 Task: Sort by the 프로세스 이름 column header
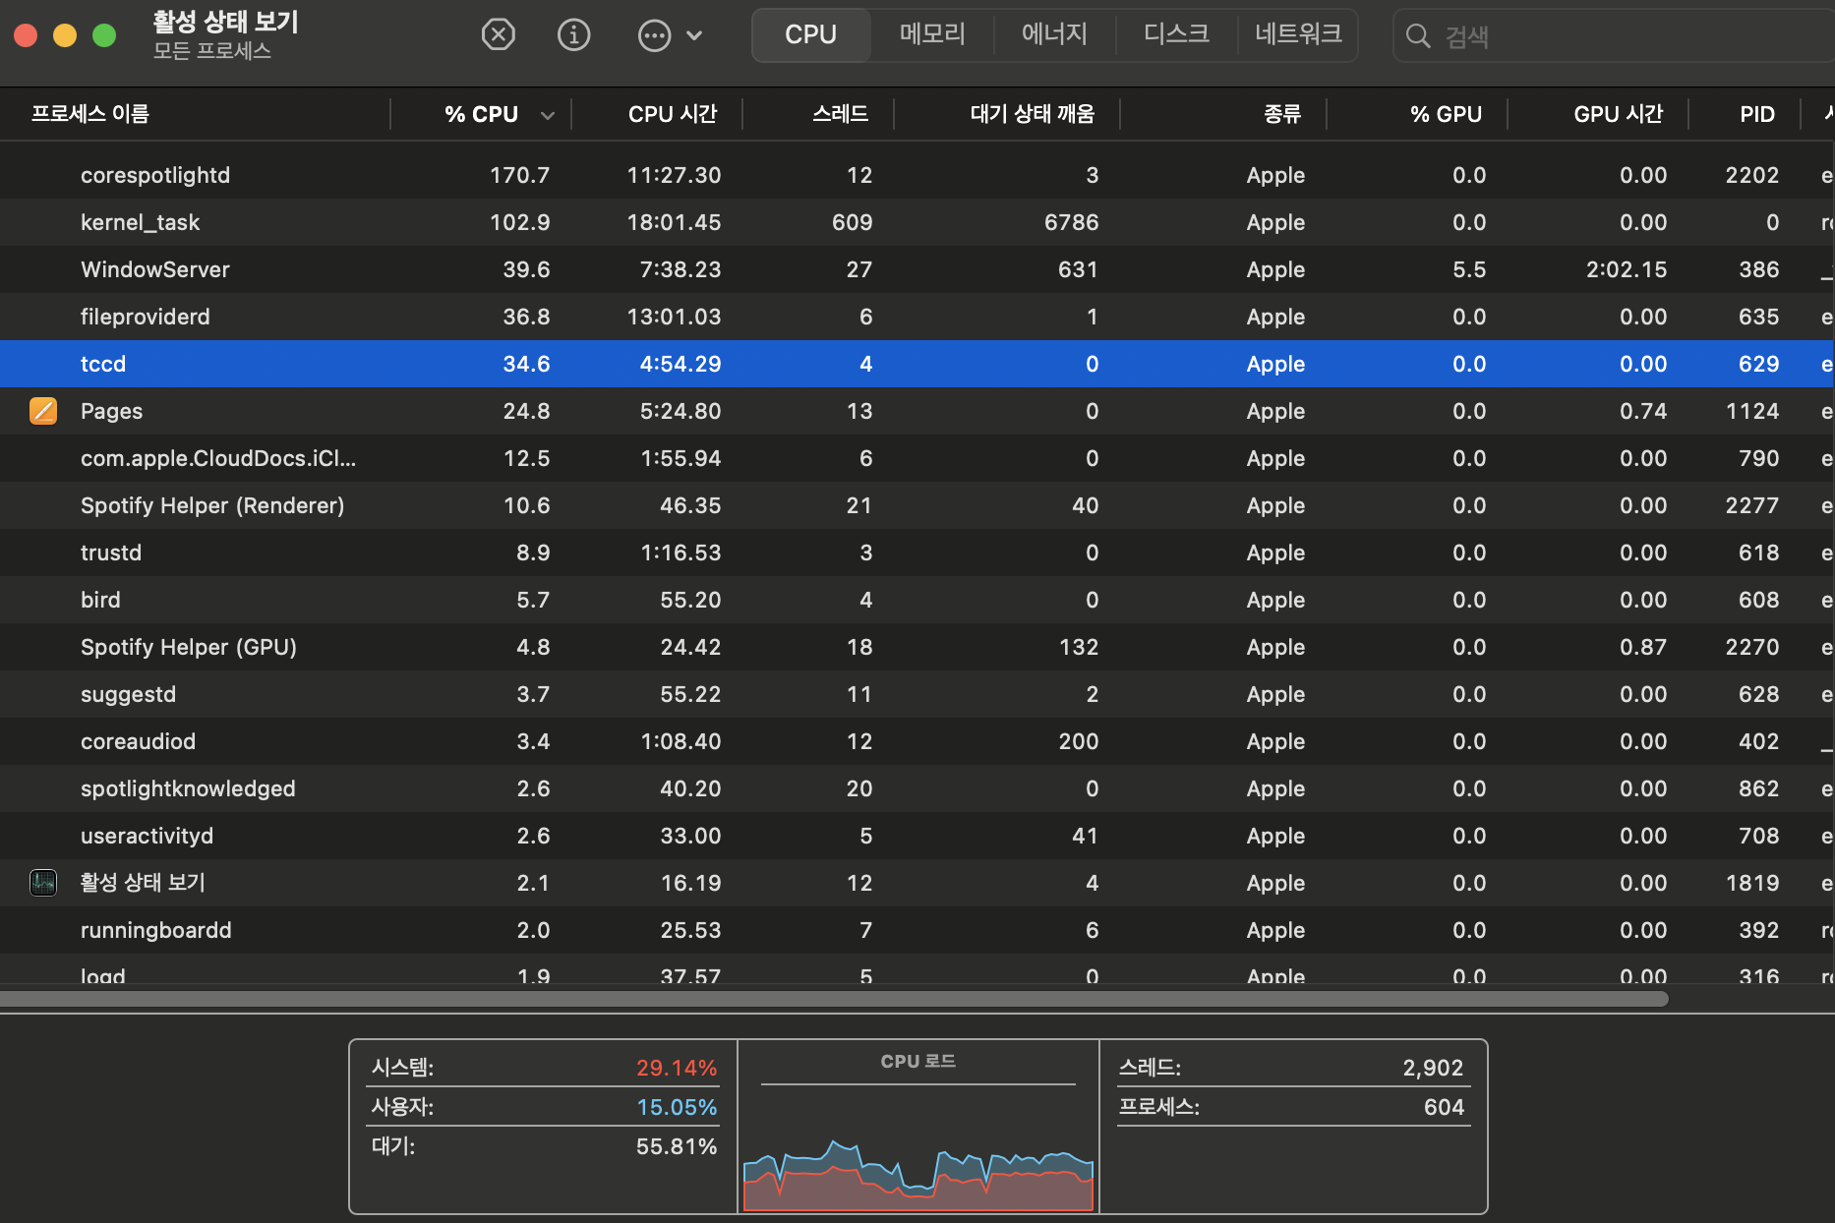[x=90, y=114]
